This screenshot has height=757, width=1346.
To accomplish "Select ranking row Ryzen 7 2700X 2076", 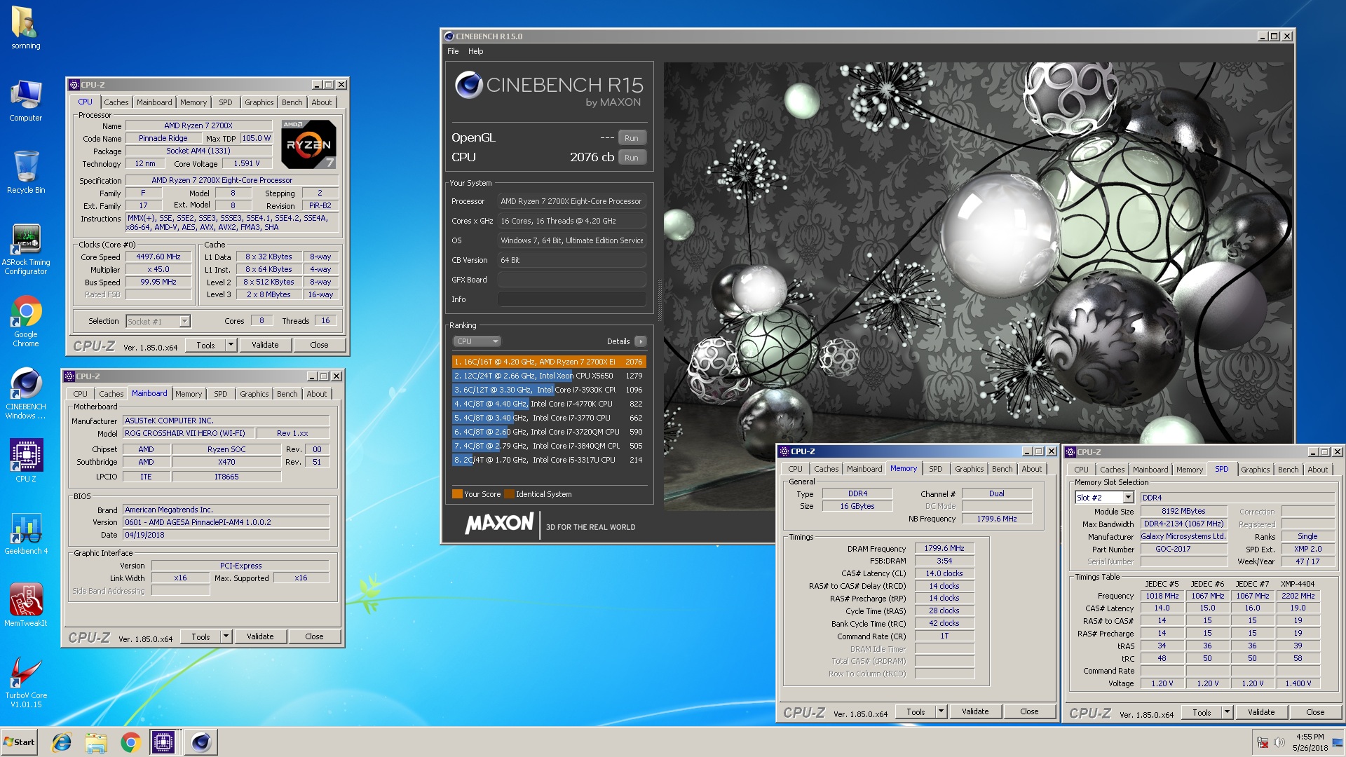I will click(549, 362).
